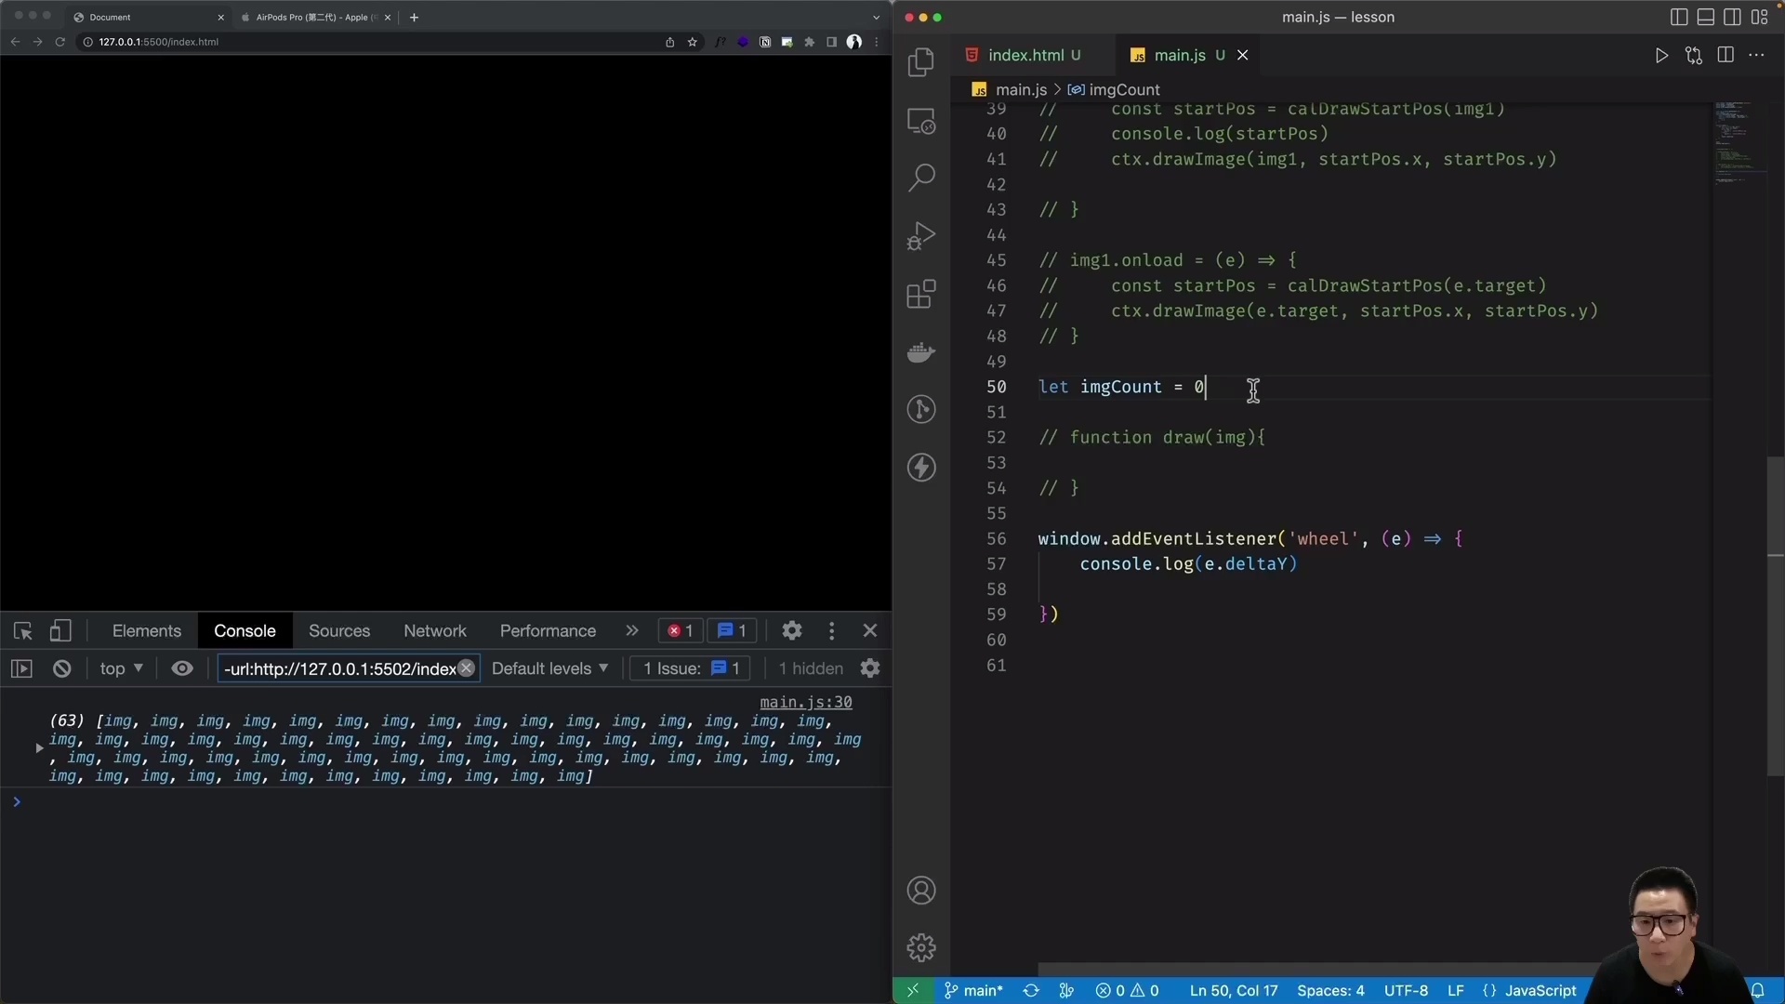Expand the logged img array in the console

38,748
